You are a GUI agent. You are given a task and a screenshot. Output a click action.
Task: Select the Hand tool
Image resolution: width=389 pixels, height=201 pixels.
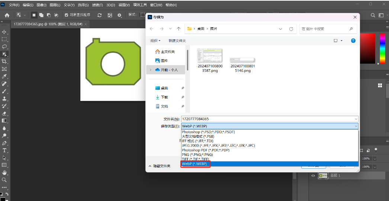[x=4, y=172]
